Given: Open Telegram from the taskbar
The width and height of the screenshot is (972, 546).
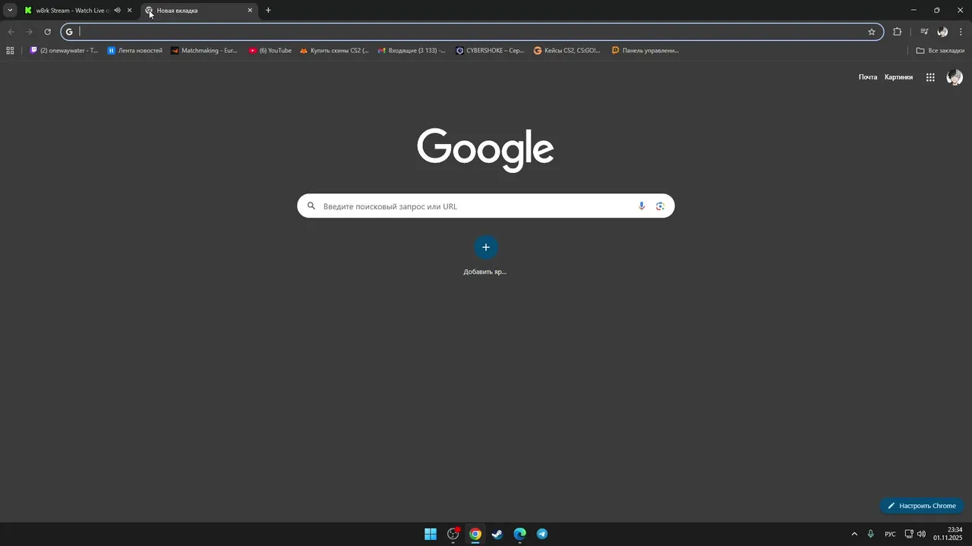Looking at the screenshot, I should 542,534.
